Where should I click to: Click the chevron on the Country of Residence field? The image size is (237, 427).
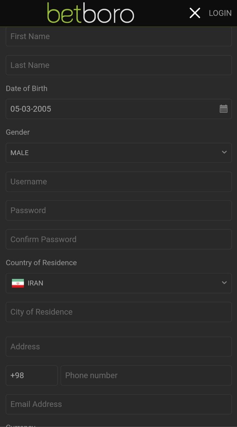coord(224,283)
